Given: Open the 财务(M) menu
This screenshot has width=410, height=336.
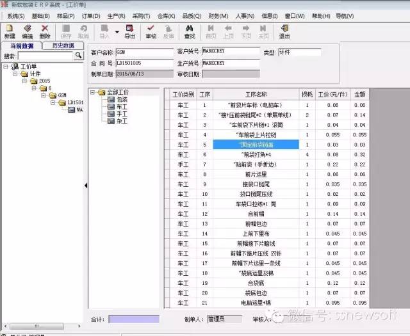Looking at the screenshot, I should (x=218, y=15).
